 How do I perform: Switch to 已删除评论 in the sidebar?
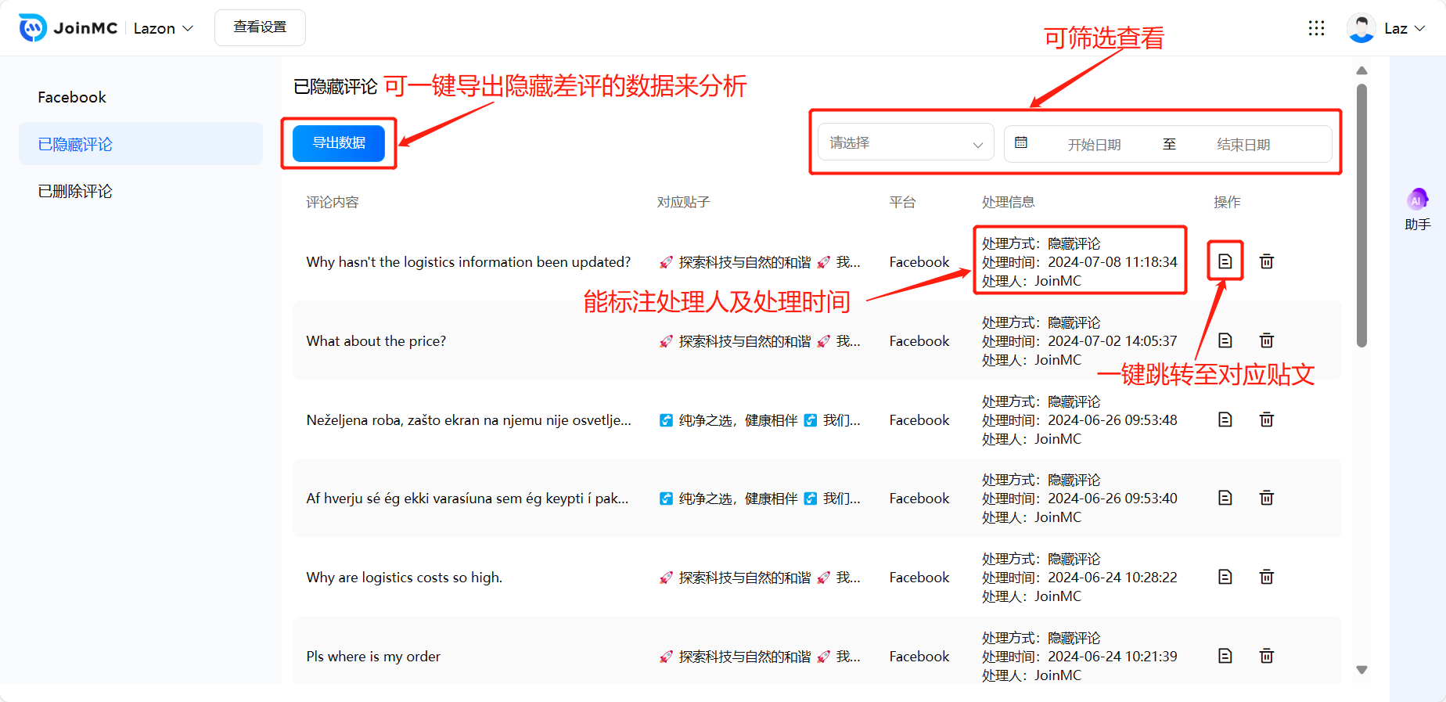coord(75,191)
